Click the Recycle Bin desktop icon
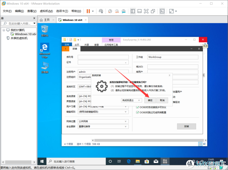This screenshot has height=170, width=228. click(45, 31)
